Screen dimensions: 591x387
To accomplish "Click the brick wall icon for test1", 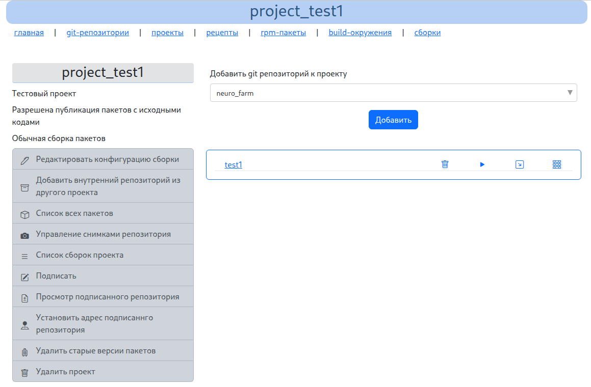I will click(x=557, y=164).
